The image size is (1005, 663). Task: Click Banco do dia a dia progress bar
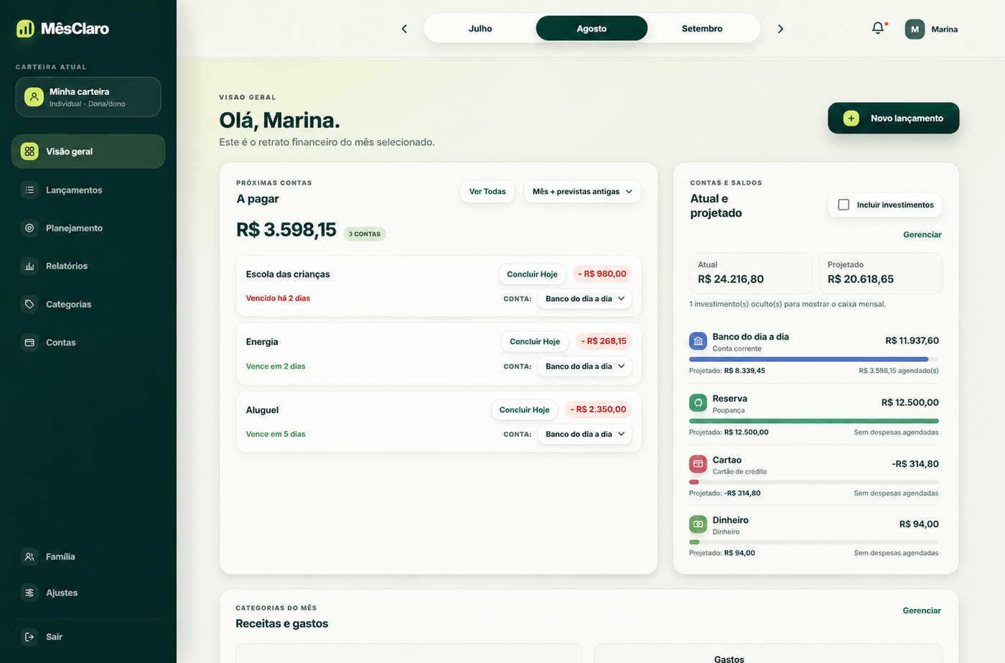click(814, 359)
